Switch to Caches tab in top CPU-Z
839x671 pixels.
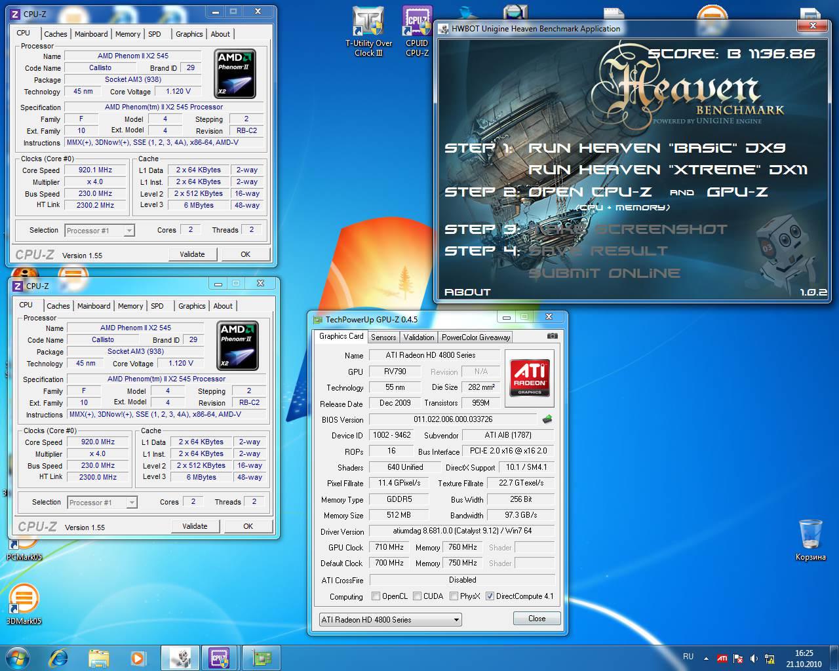pyautogui.click(x=56, y=34)
